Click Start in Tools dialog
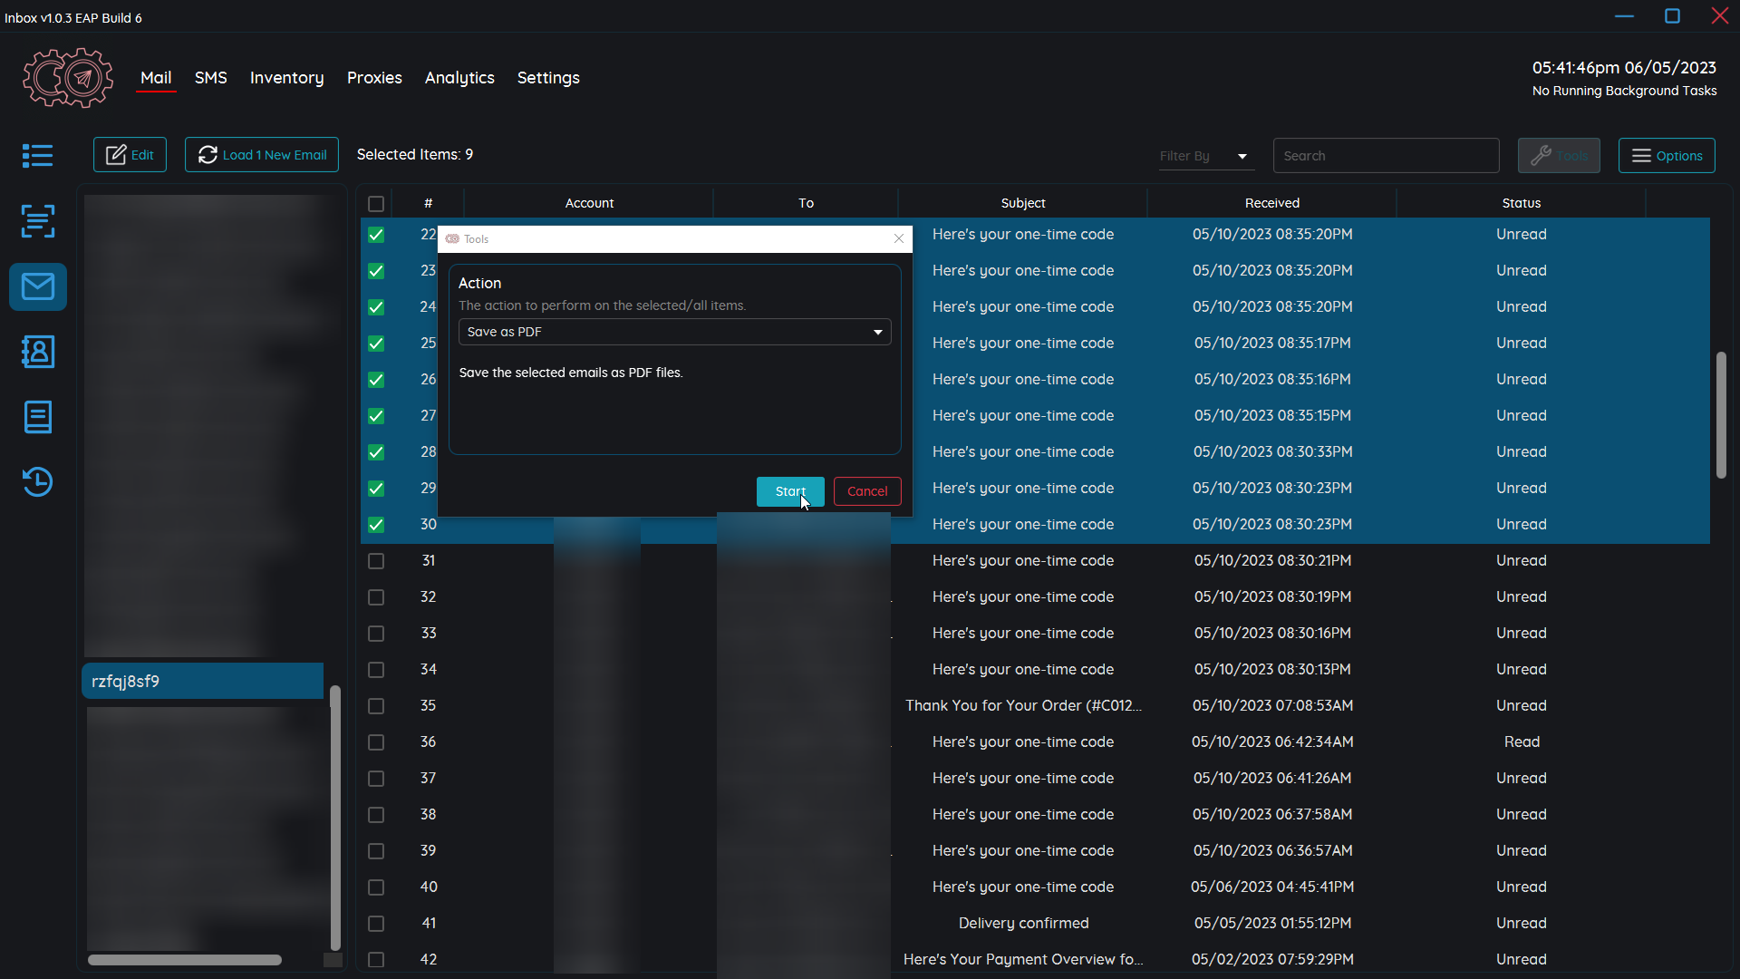This screenshot has height=979, width=1740. click(790, 491)
